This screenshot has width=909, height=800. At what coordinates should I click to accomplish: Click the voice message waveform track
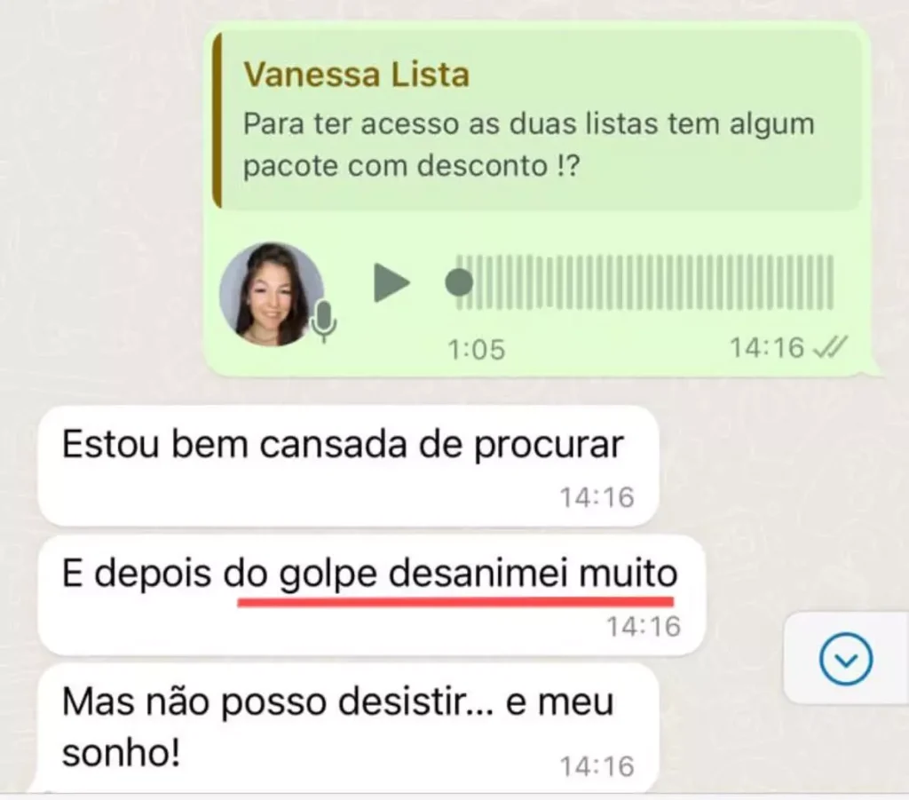coord(644,282)
